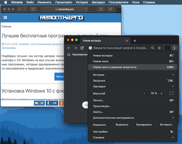182x144 pixels.
Task: Click the remontka.pro logo
Action: coord(61,18)
